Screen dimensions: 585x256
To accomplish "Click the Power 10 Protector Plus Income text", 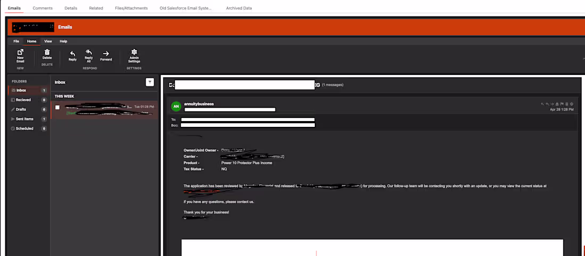I will [x=247, y=163].
